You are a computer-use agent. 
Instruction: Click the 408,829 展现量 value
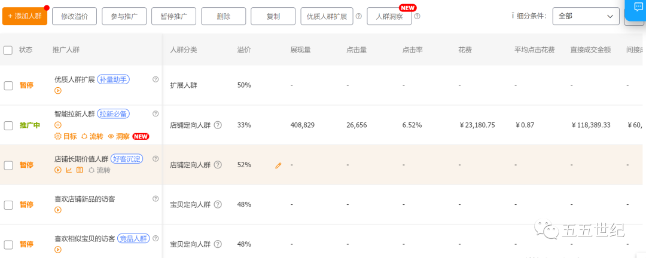click(303, 125)
